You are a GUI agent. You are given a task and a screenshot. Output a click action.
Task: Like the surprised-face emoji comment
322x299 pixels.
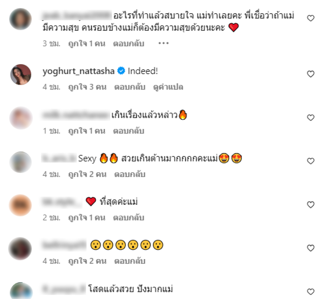[x=311, y=248]
